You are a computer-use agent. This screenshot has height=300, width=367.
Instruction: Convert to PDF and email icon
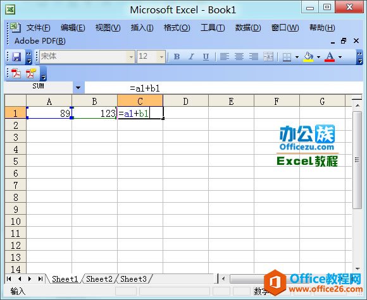tap(31, 73)
